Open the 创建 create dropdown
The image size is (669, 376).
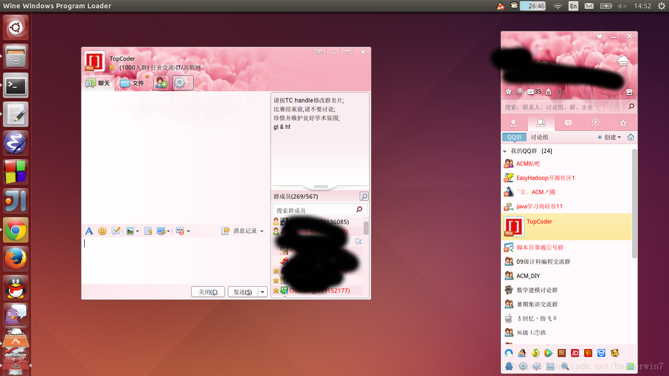coord(609,137)
